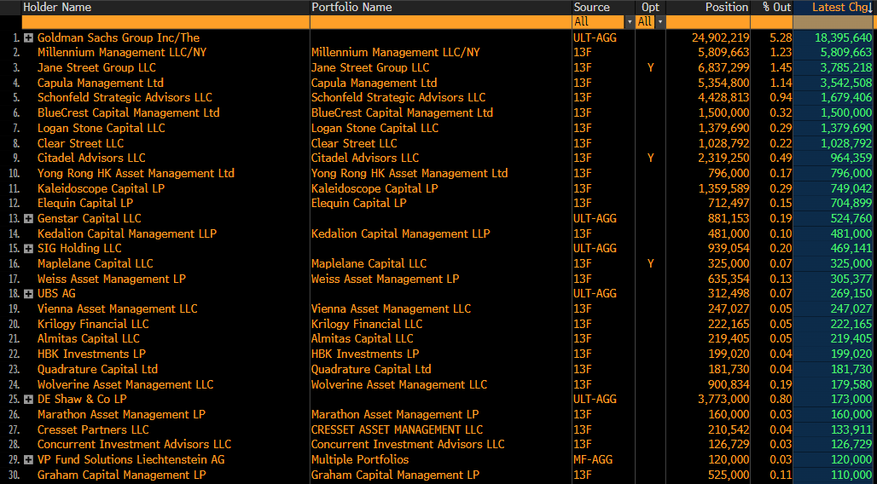The width and height of the screenshot is (877, 484).
Task: Click the MF-AGG source cell
Action: click(593, 460)
